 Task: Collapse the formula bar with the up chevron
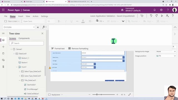tap(175, 27)
